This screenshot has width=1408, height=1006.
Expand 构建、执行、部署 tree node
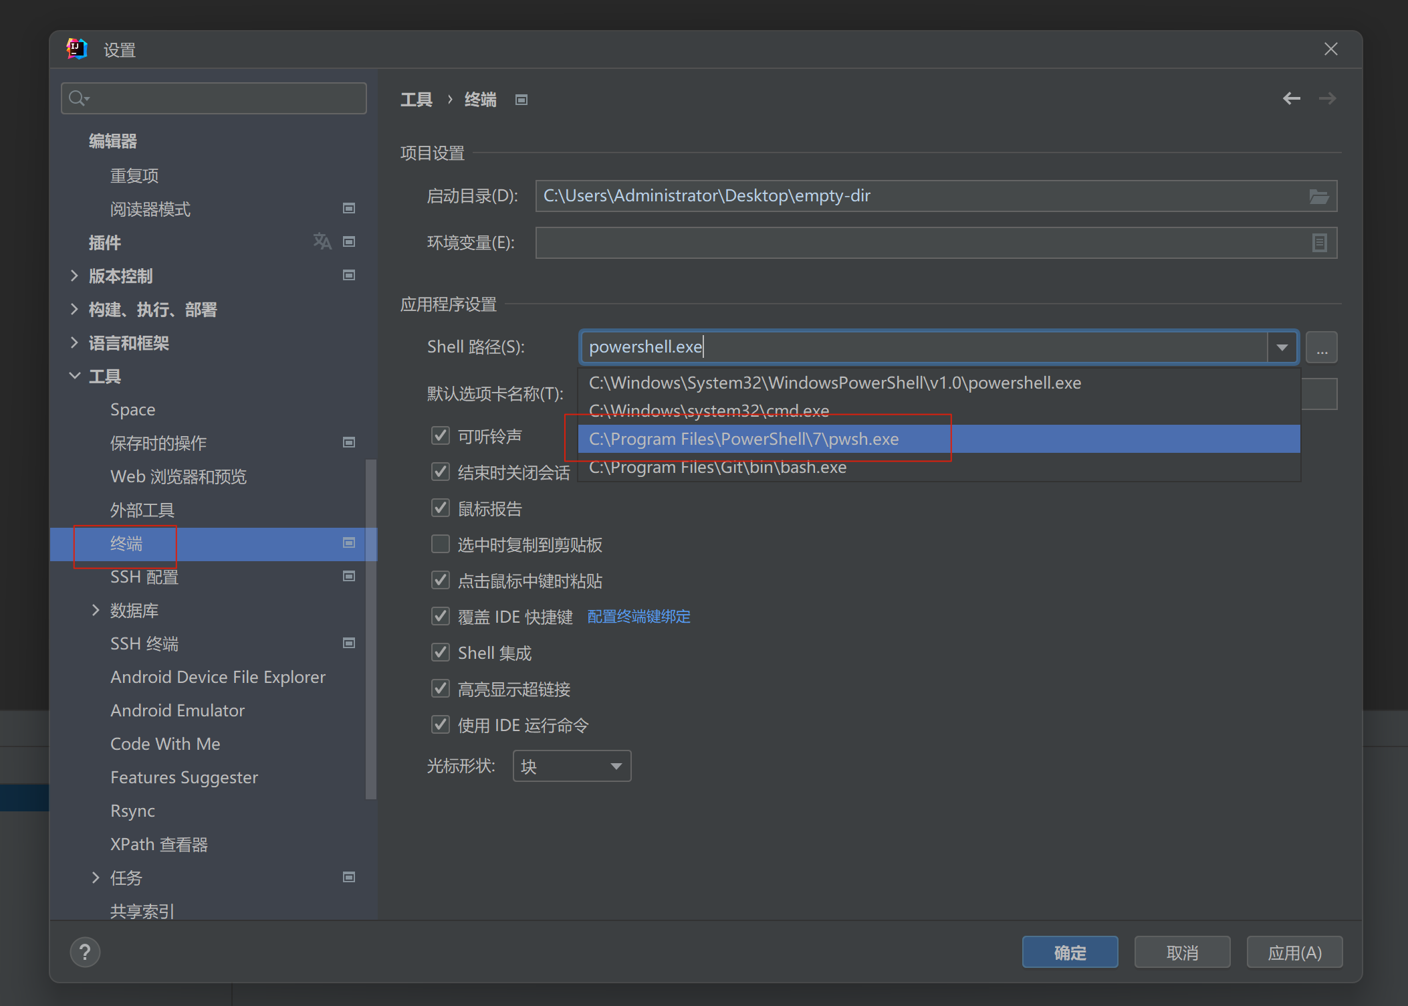[x=74, y=309]
